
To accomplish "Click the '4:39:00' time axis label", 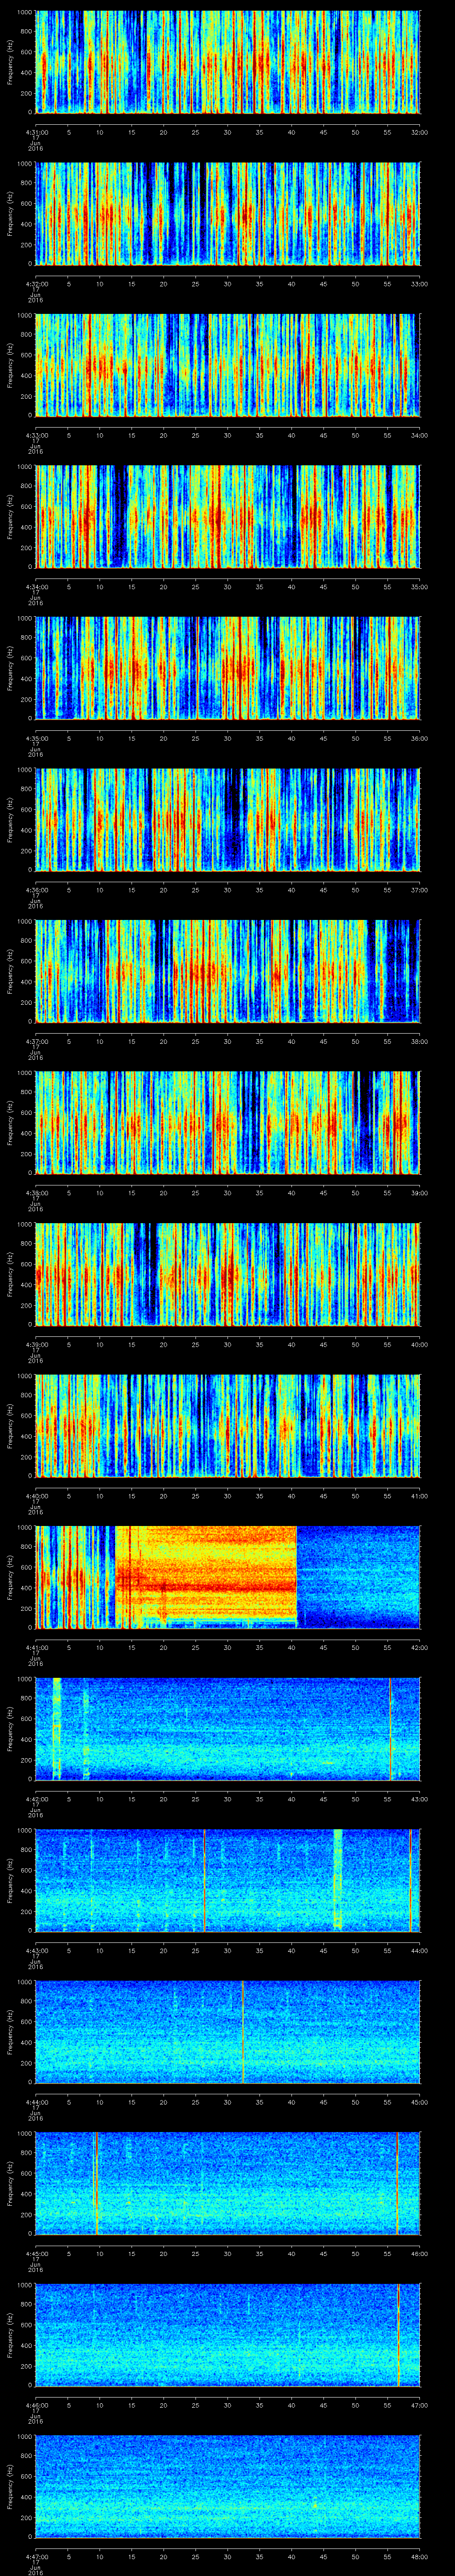I will pos(36,1344).
